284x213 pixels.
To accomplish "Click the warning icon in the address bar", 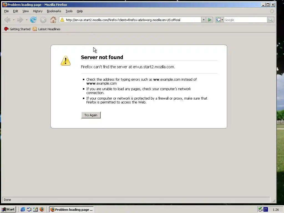I will (62, 20).
